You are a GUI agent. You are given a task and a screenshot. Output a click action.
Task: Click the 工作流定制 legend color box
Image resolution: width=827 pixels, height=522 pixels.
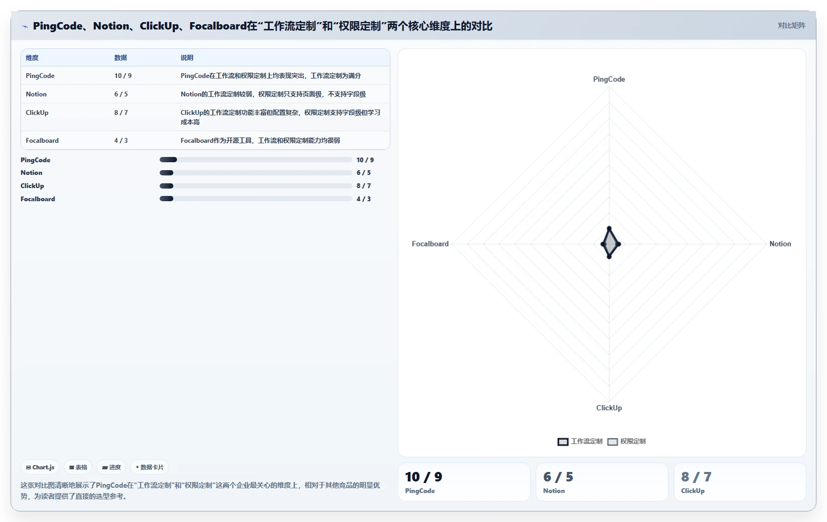pyautogui.click(x=563, y=442)
